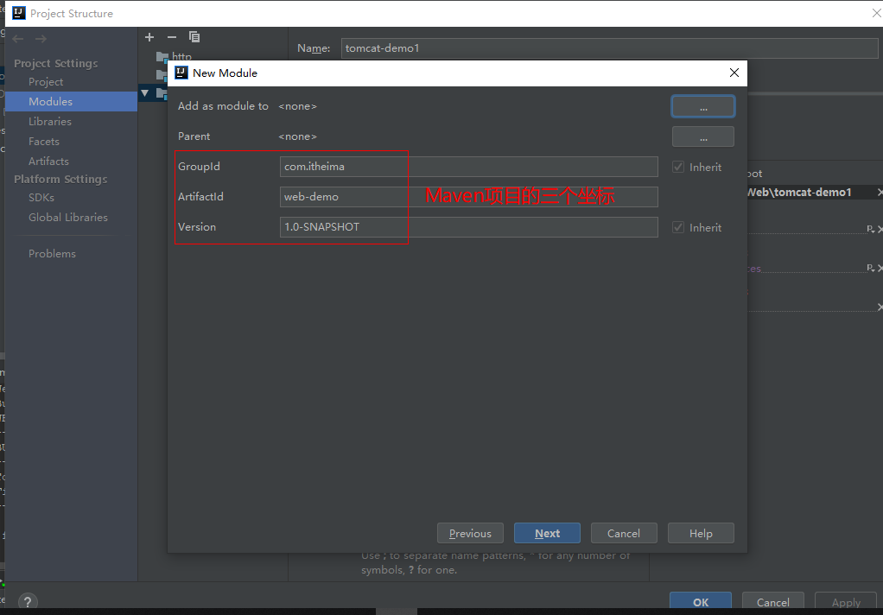This screenshot has height=615, width=883.
Task: Click the remove module minus icon
Action: pos(171,37)
